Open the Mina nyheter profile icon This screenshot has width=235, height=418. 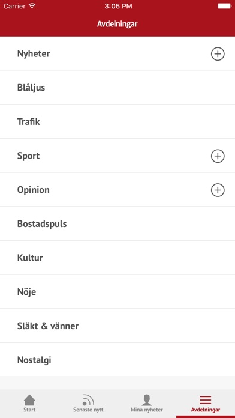pos(147,400)
